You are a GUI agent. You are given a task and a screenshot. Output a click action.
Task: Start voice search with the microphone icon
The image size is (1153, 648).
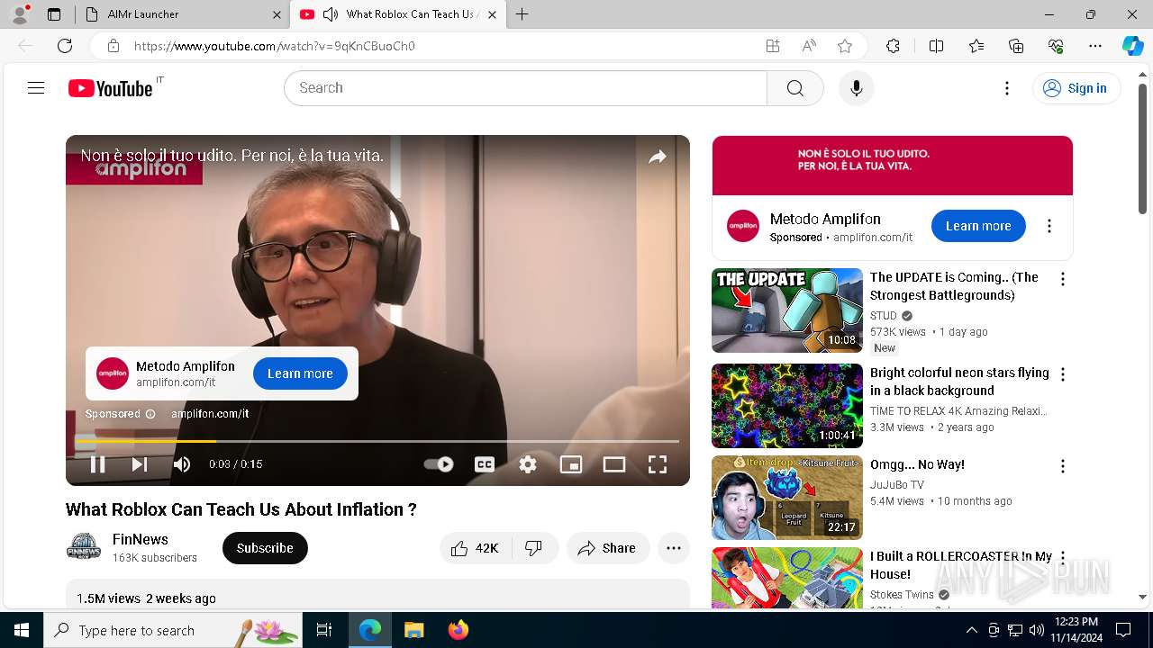point(856,88)
